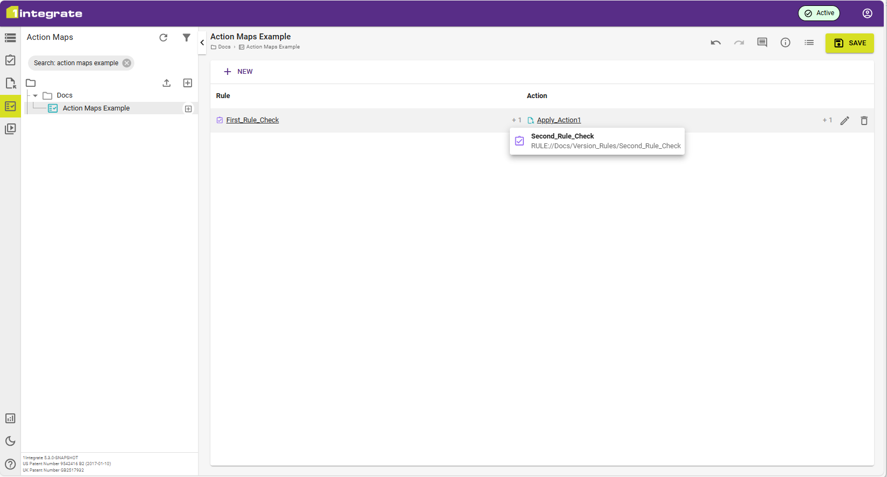Collapse the left side panel chevron
Viewport: 887px width, 477px height.
[202, 43]
